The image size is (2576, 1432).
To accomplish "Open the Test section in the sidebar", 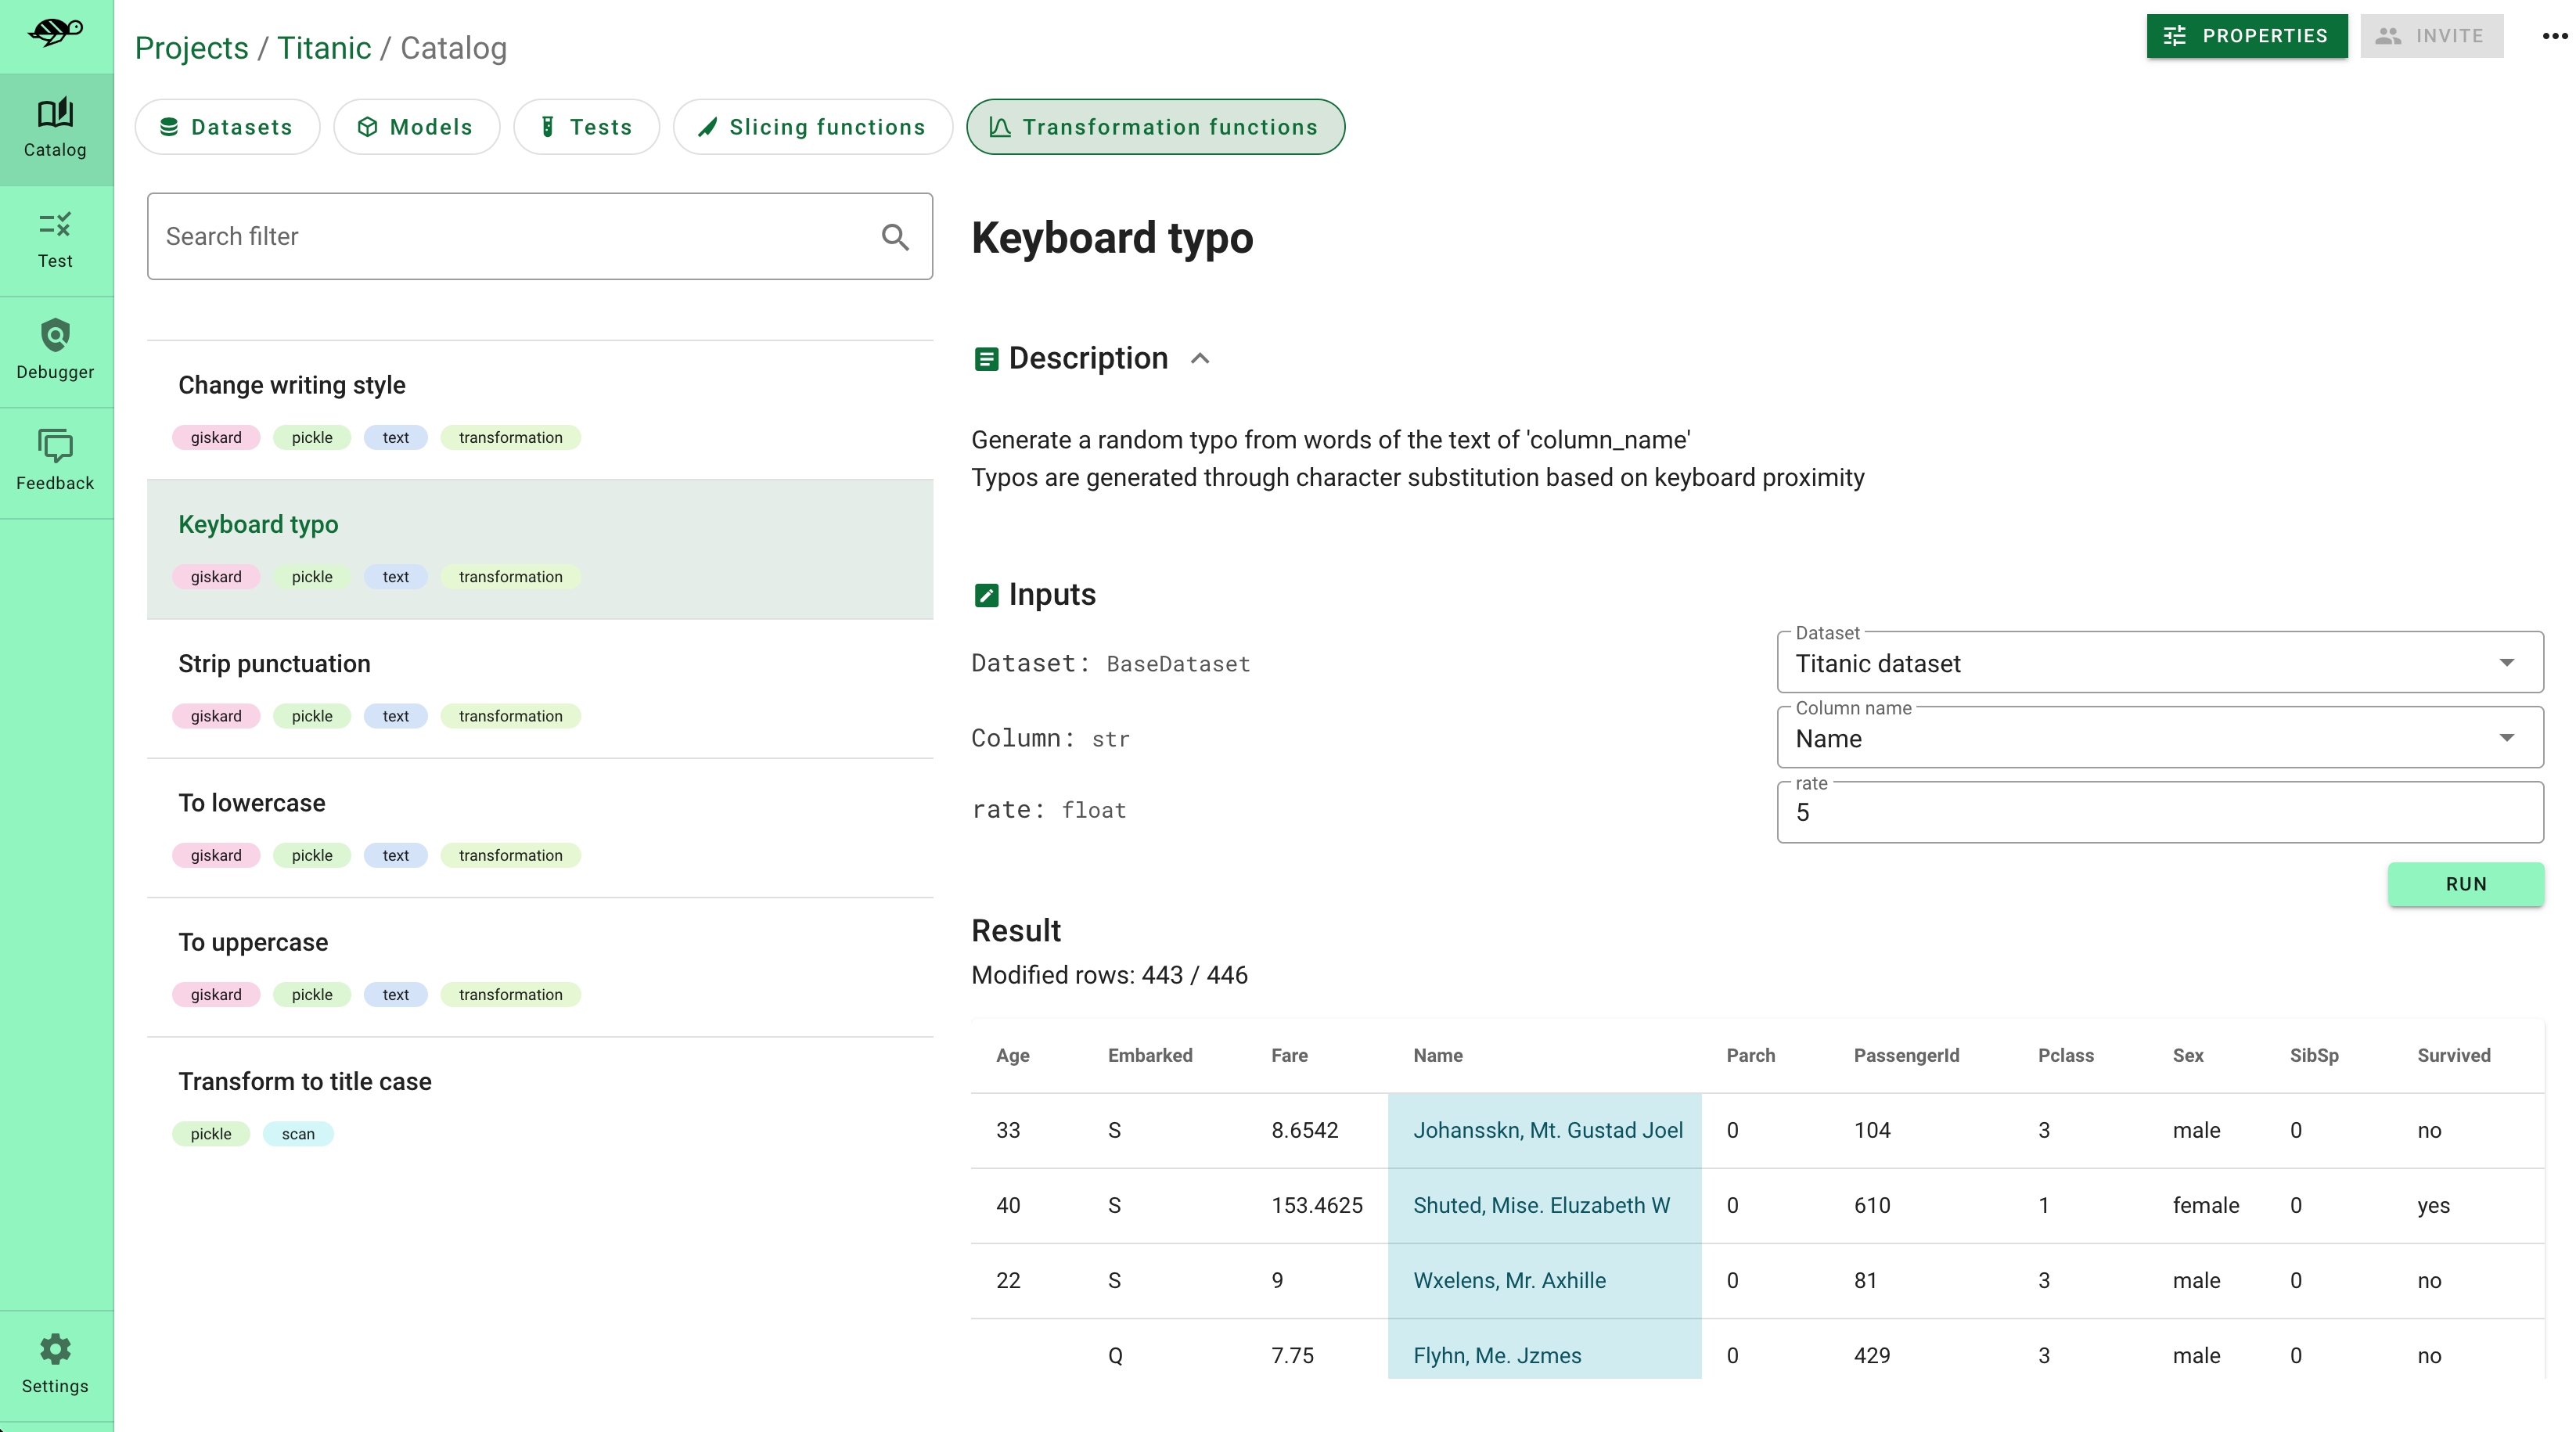I will click(55, 240).
